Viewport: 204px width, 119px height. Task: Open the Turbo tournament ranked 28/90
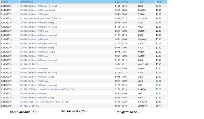click(36, 77)
